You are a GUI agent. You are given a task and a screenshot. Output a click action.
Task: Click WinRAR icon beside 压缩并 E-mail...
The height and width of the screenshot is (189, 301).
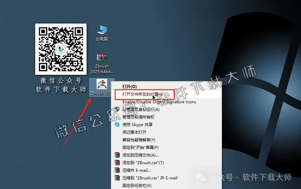point(117,170)
